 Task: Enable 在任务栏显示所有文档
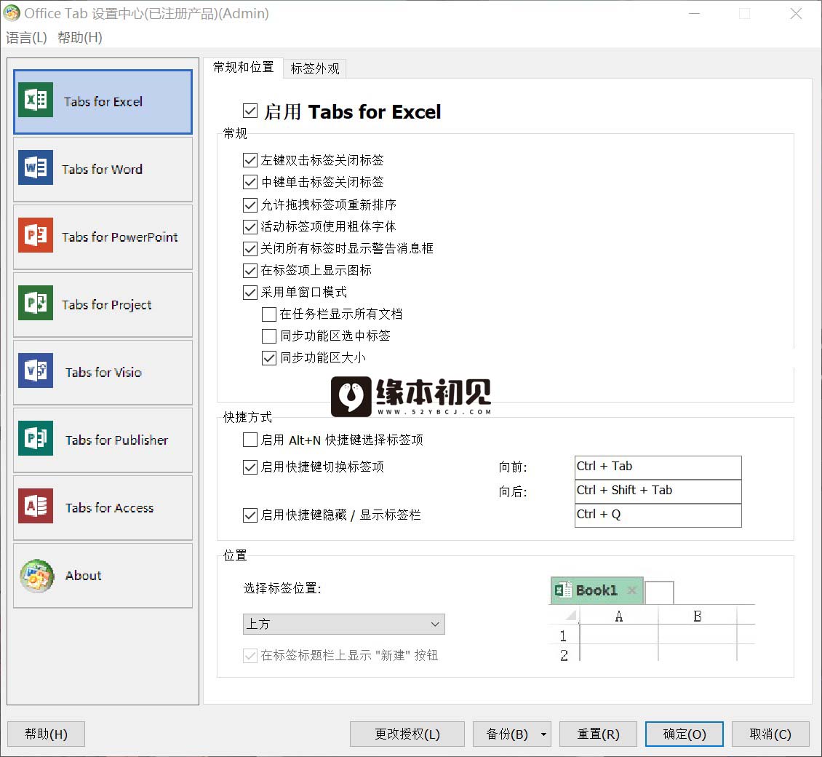(x=269, y=314)
